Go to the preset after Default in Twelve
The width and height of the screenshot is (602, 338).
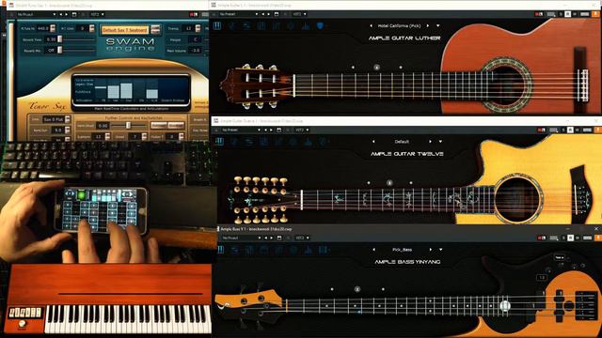click(431, 142)
